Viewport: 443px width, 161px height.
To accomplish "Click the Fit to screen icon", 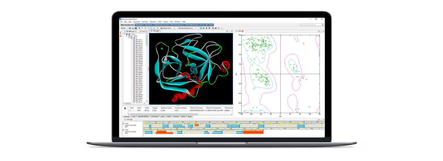I will click(x=219, y=28).
